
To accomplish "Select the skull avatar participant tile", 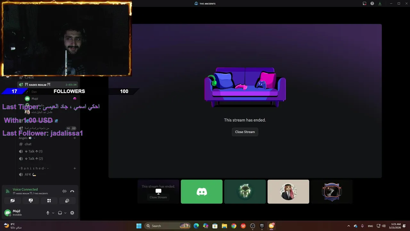I will (245, 192).
